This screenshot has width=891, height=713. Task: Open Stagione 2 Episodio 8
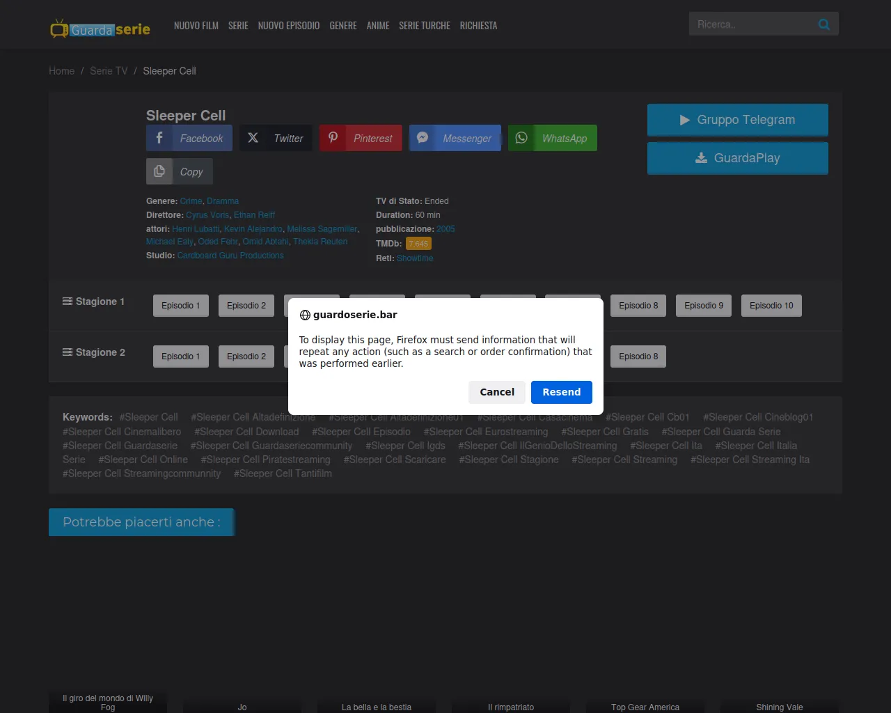tap(638, 356)
